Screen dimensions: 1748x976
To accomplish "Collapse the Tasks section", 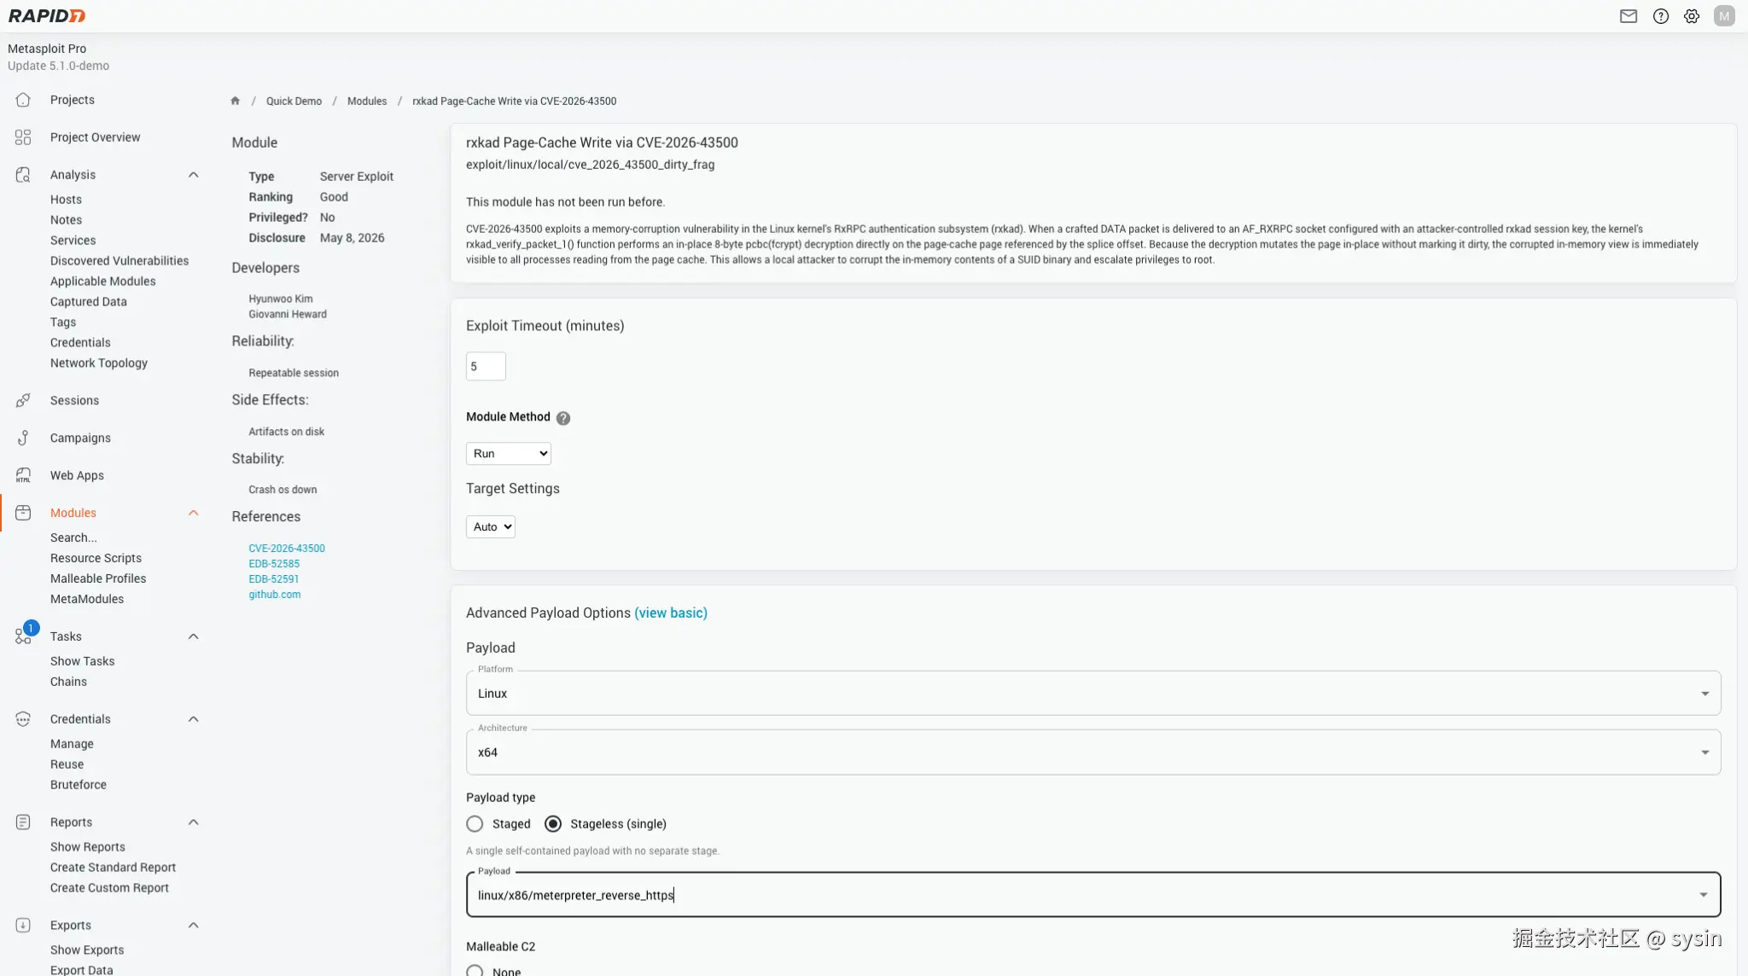I will (194, 636).
